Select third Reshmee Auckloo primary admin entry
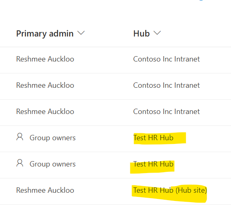 click(45, 112)
